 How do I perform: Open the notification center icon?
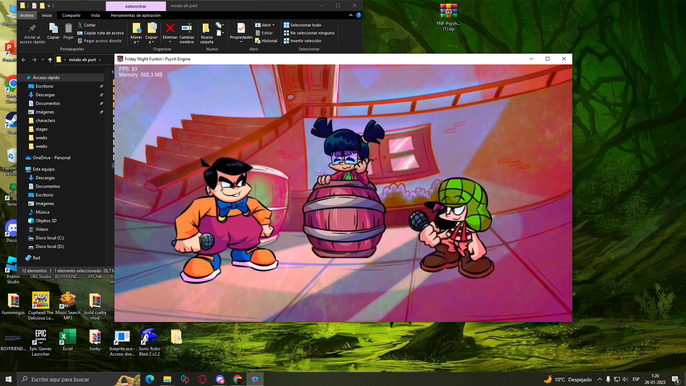[x=675, y=379]
